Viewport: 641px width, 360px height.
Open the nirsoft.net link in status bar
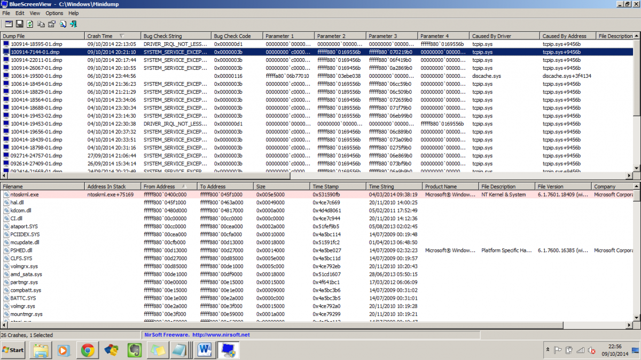point(221,335)
